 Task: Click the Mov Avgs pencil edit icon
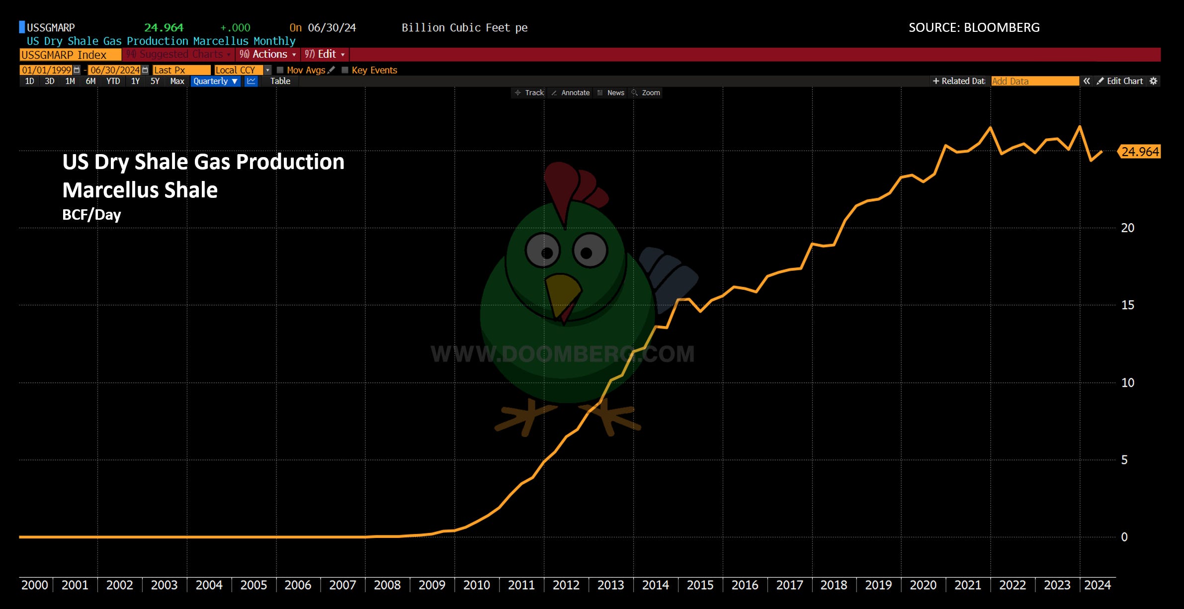(x=331, y=70)
